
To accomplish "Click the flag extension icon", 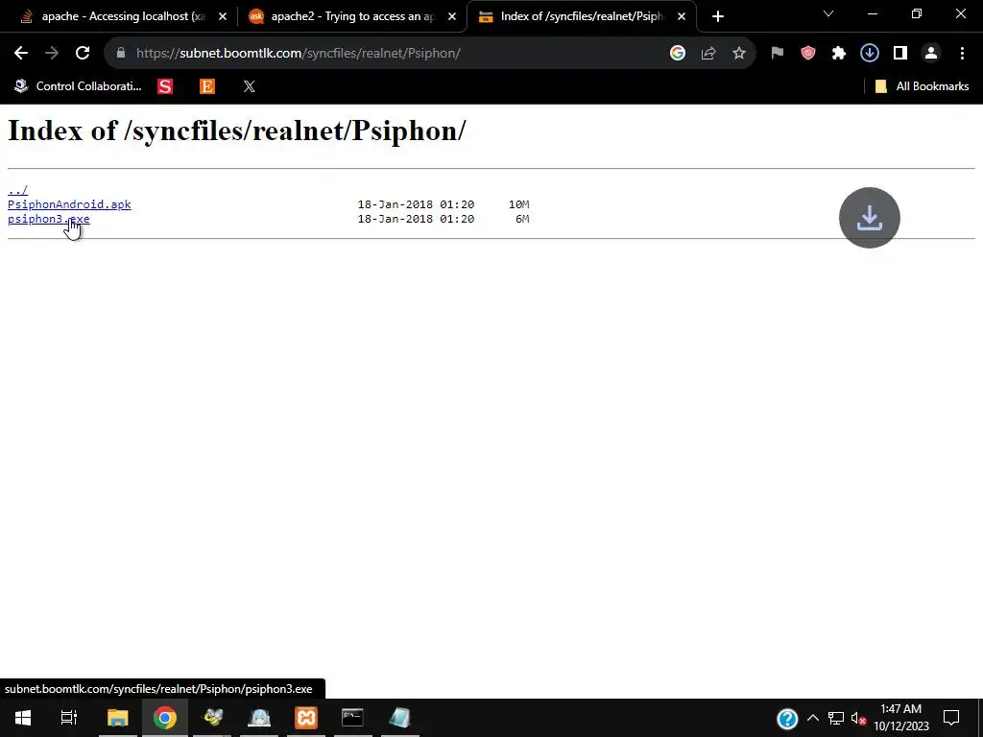I will [x=778, y=54].
